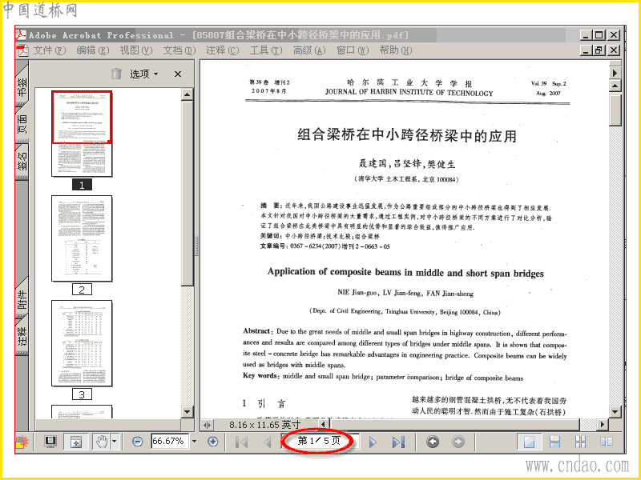Go to previous view round arrow
The image size is (641, 480).
pos(433,442)
